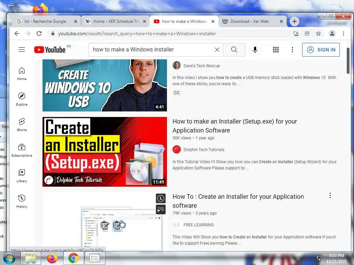354x265 pixels.
Task: Open the Dave's Tech Rescue channel link
Action: (202, 66)
